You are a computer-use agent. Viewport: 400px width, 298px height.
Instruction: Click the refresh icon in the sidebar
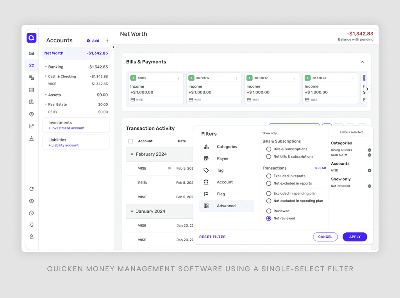32,189
